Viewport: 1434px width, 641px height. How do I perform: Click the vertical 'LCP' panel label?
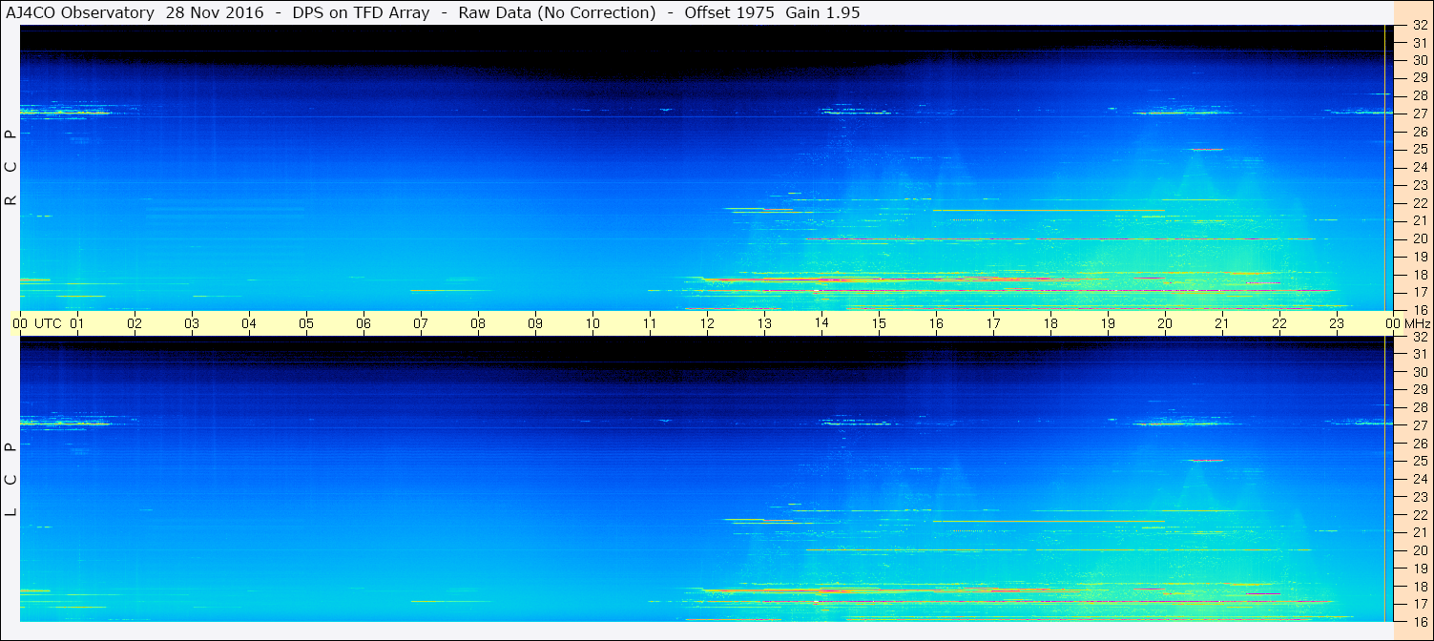coord(10,480)
